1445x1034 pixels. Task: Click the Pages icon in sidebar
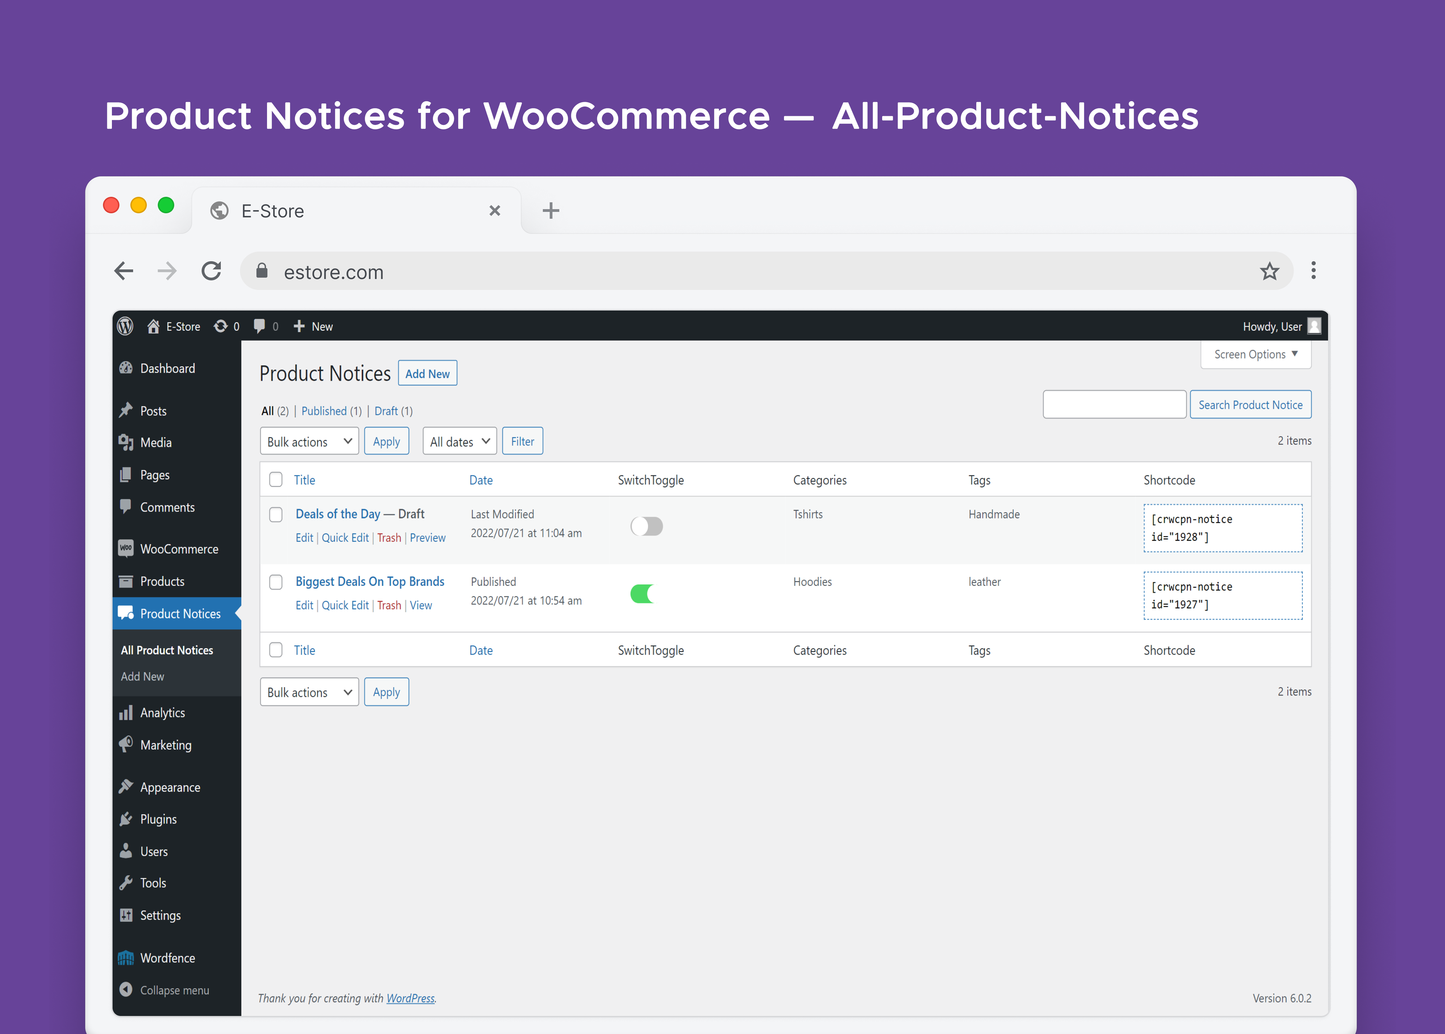tap(125, 475)
